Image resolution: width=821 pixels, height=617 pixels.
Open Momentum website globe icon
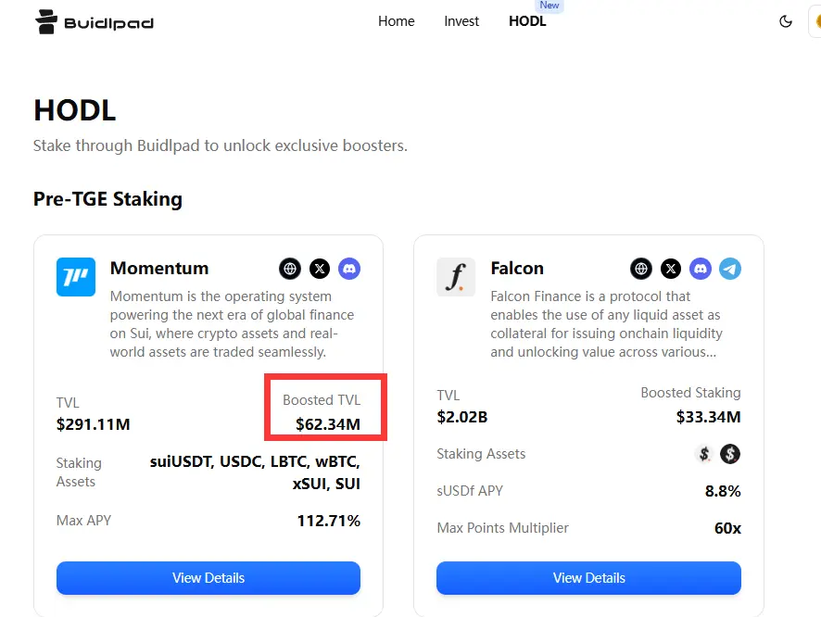290,269
